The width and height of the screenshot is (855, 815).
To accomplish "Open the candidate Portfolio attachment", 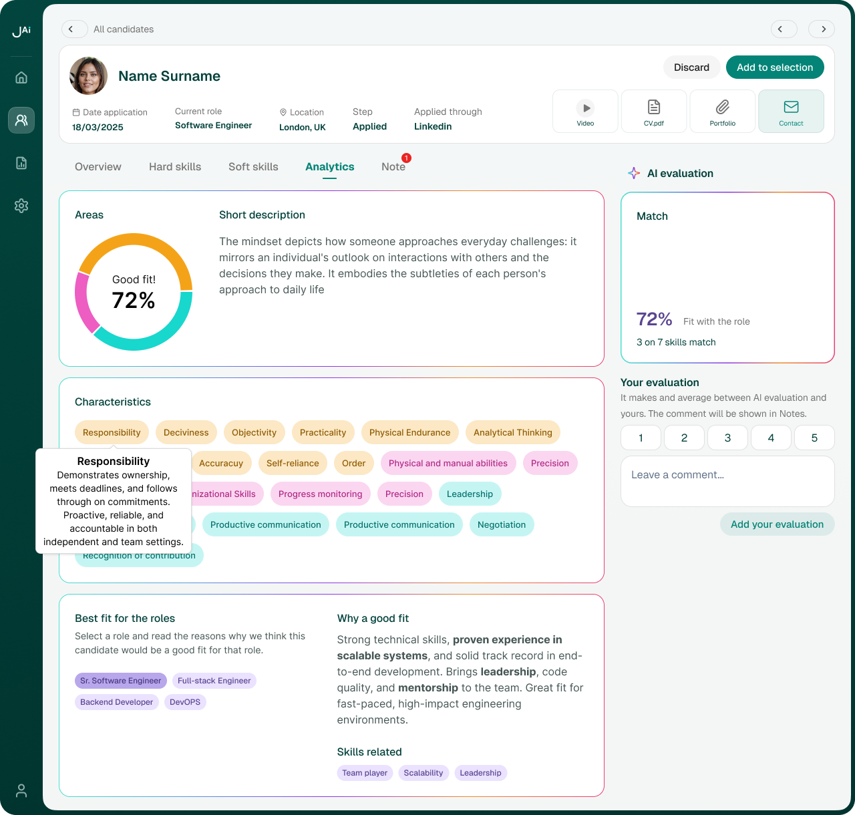I will 722,112.
